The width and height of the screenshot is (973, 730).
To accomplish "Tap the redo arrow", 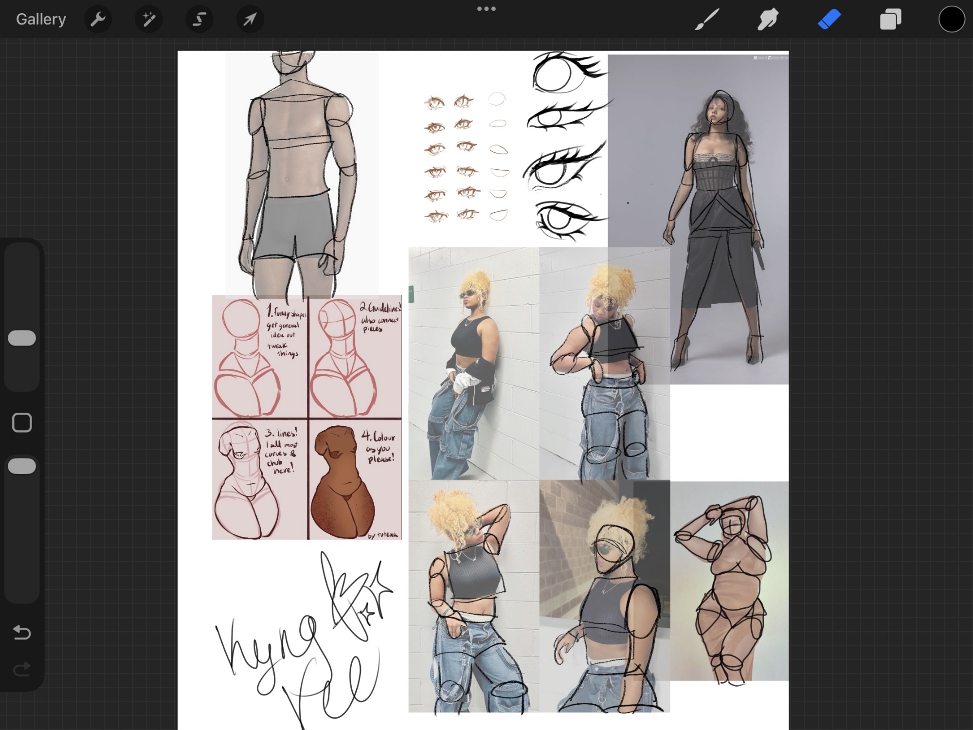I will (22, 670).
